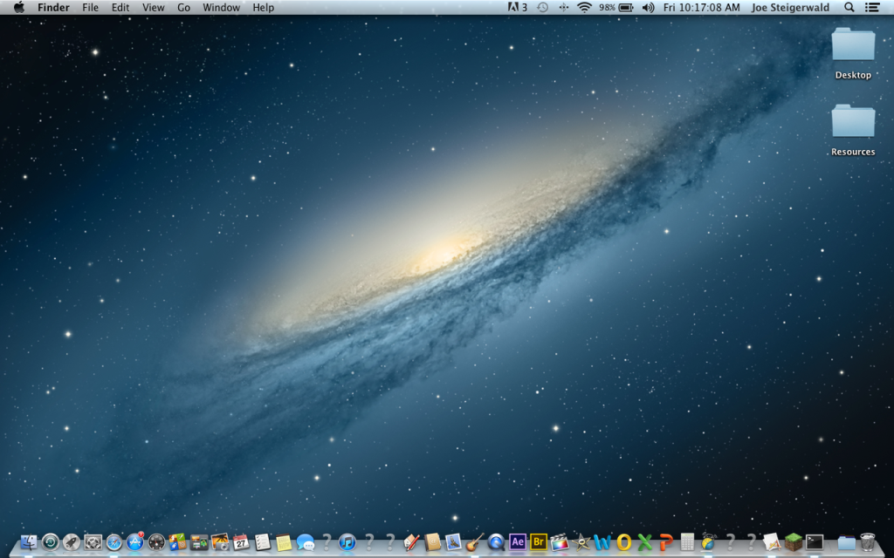The height and width of the screenshot is (558, 894).
Task: Open the Dashboard gauge icon in Dock
Action: (156, 542)
